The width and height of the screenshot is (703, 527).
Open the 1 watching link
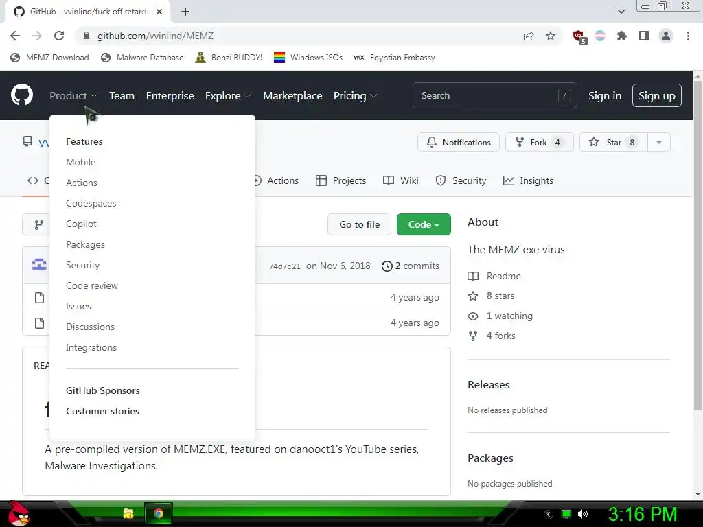pyautogui.click(x=500, y=316)
